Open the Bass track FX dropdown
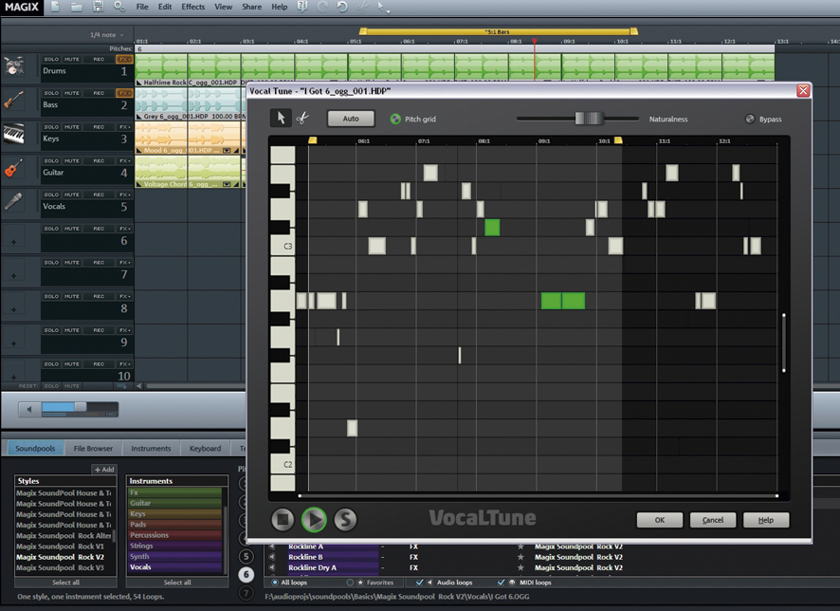The width and height of the screenshot is (840, 611). [124, 93]
